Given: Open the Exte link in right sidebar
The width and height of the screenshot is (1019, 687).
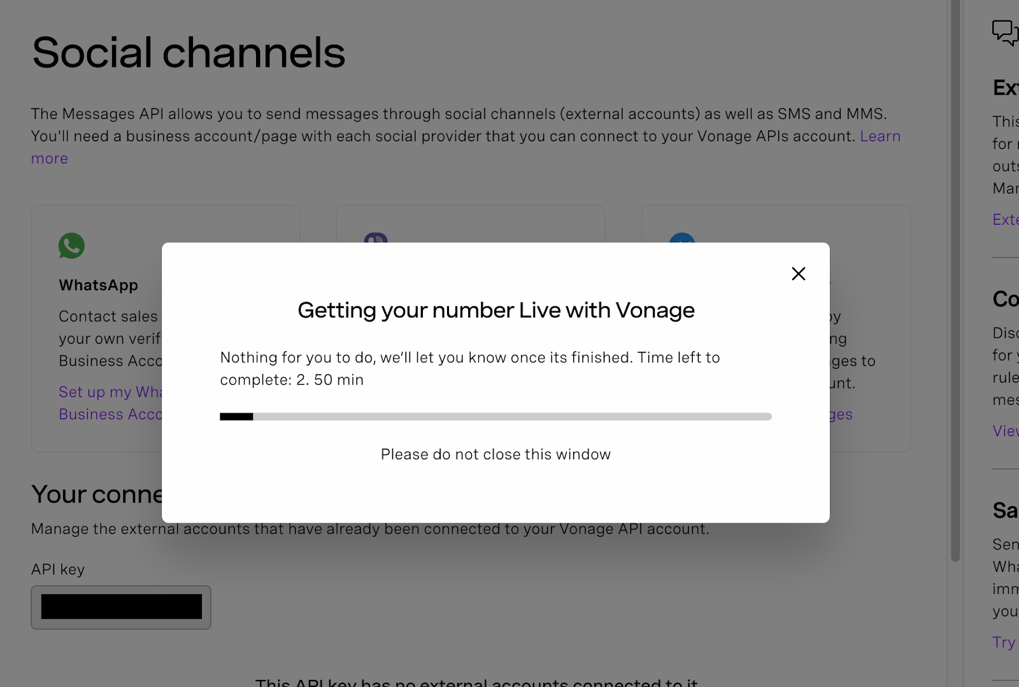Looking at the screenshot, I should 1006,220.
